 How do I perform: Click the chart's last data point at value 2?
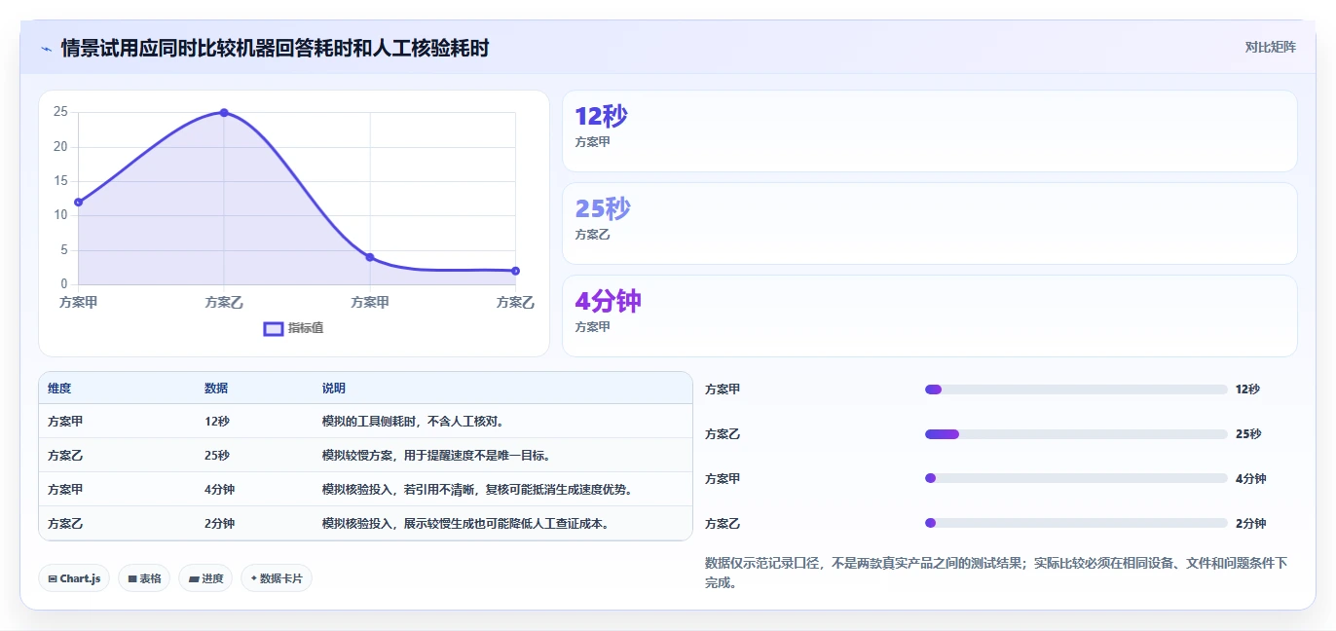click(x=515, y=271)
